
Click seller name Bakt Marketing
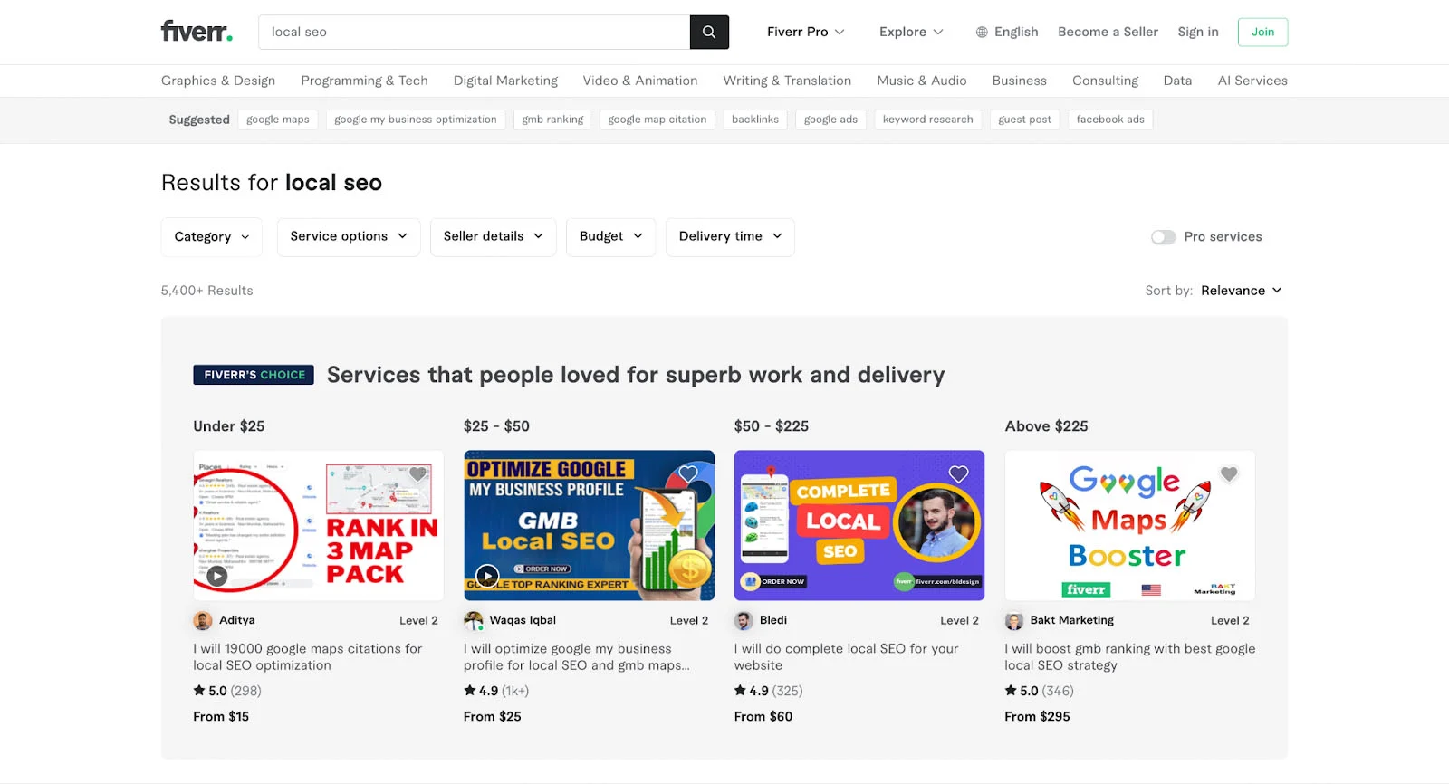[x=1072, y=620]
